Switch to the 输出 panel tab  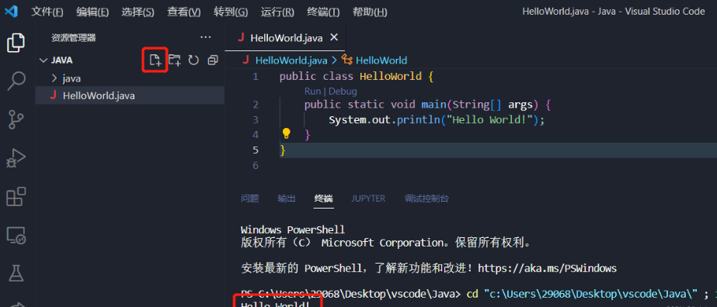click(286, 198)
